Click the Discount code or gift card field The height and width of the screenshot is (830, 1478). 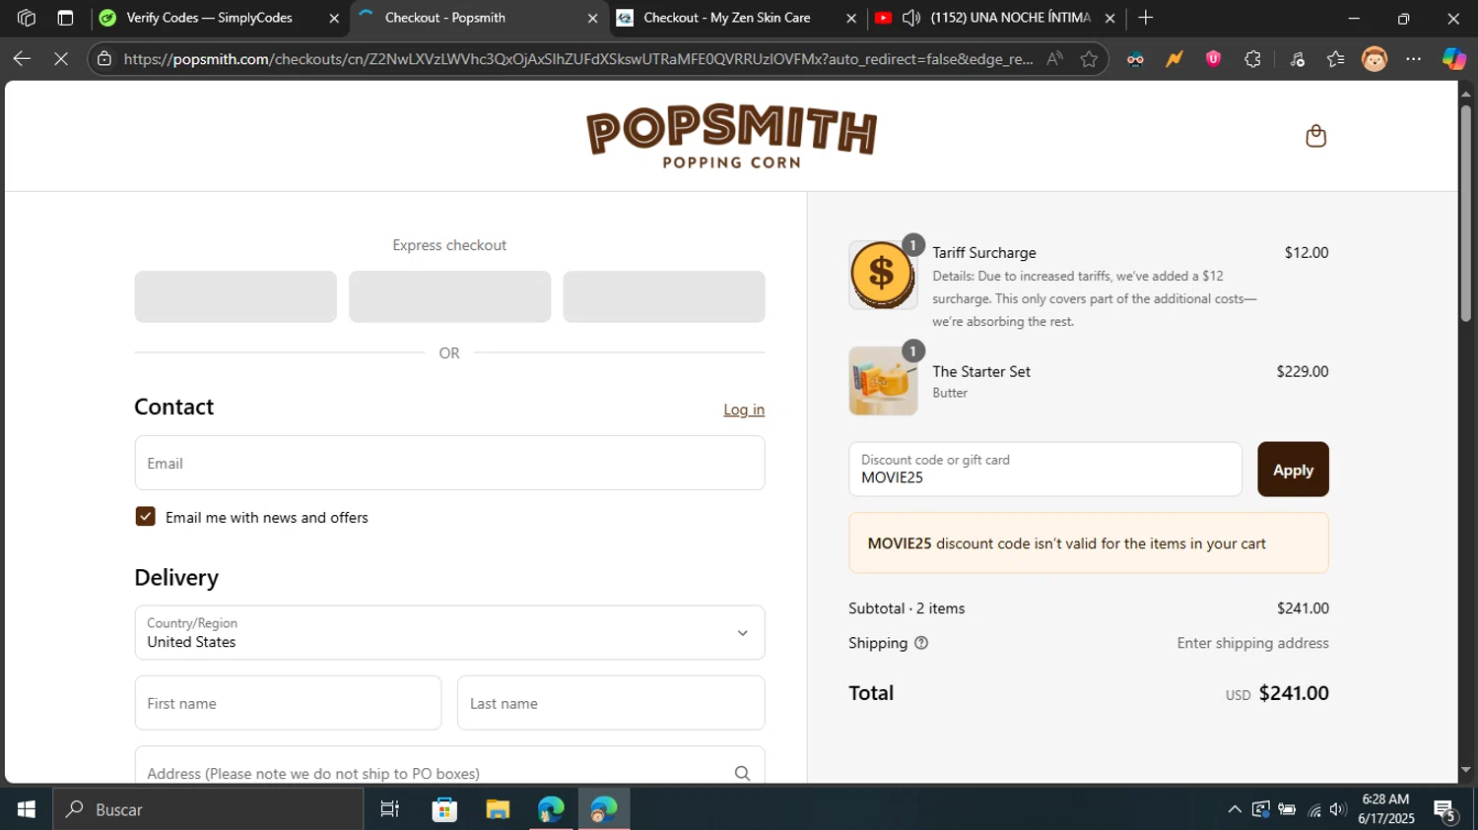click(1045, 470)
